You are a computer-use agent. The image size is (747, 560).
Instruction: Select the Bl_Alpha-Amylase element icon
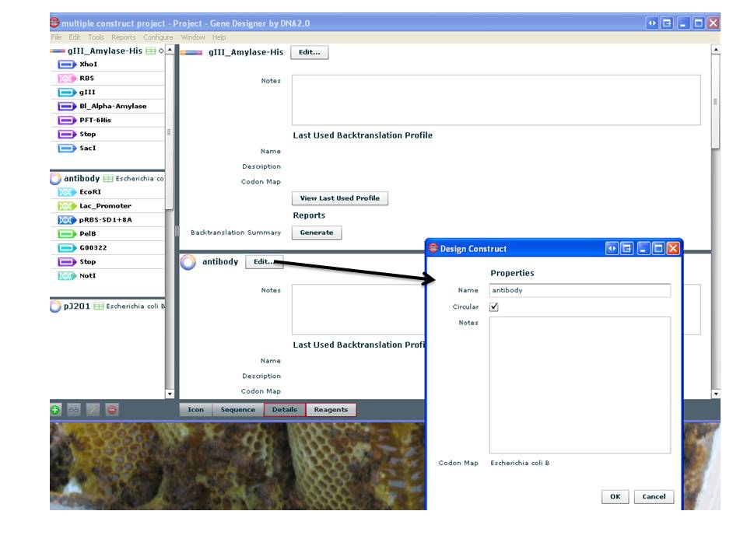pyautogui.click(x=67, y=107)
